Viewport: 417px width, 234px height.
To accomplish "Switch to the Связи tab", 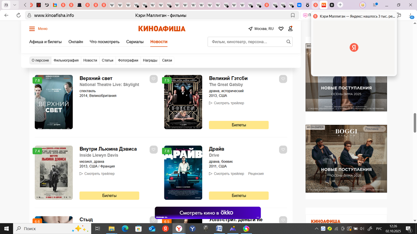I will point(167,60).
